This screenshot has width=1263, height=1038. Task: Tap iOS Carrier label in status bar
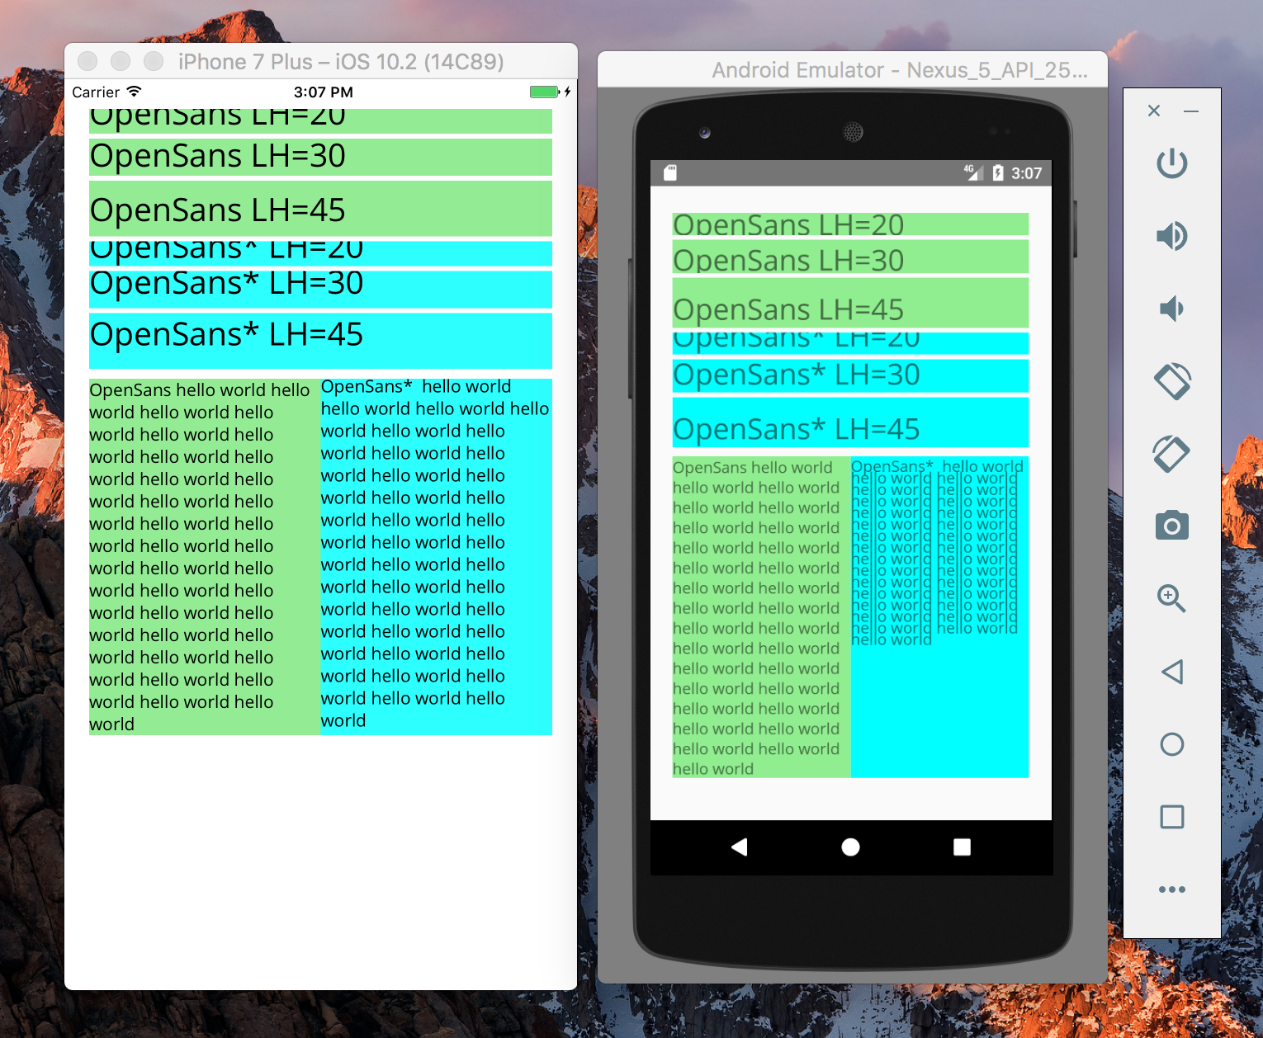click(x=96, y=92)
